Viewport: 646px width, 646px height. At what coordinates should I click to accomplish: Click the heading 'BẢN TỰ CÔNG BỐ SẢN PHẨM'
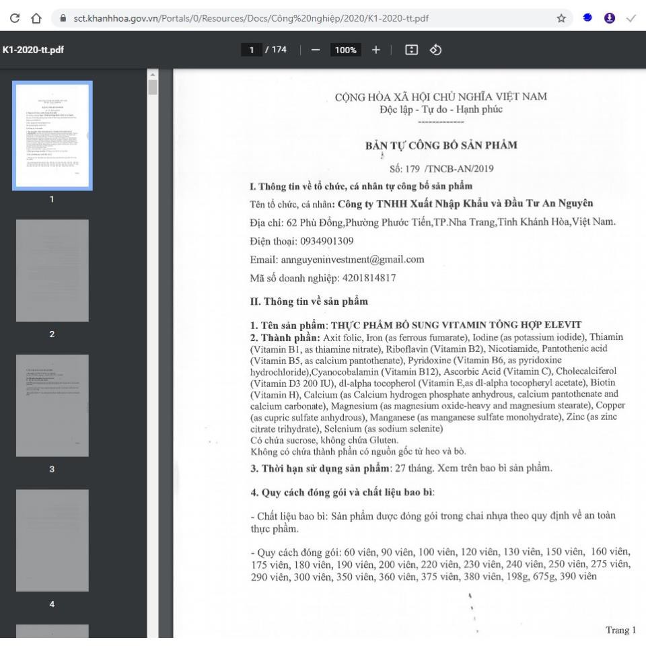tap(441, 145)
